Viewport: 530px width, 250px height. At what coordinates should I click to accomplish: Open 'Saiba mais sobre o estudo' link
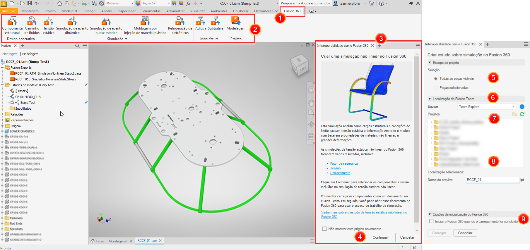coord(364,214)
